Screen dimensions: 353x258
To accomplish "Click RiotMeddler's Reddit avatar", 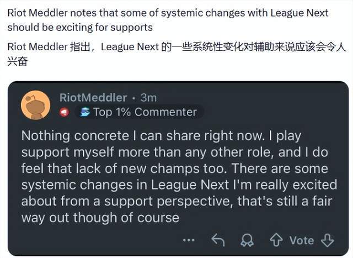I will click(36, 104).
